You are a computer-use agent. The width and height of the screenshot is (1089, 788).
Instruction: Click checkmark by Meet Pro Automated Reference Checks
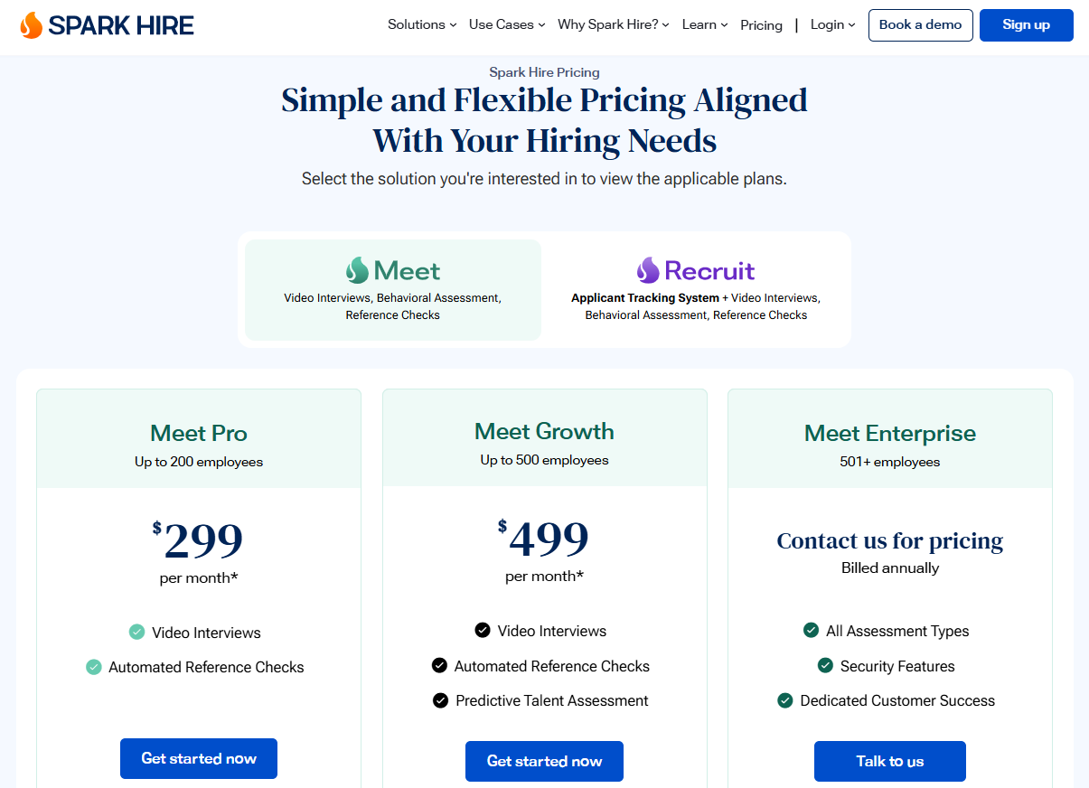click(94, 667)
